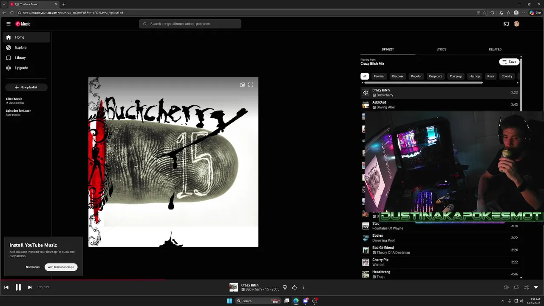This screenshot has width=544, height=306.
Task: Show hidden system tray icons
Action: 502,301
